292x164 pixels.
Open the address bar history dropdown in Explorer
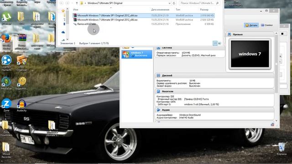[169, 3]
